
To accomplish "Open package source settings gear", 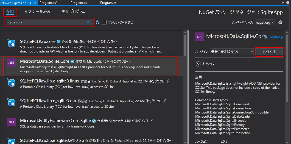I will [x=280, y=22].
